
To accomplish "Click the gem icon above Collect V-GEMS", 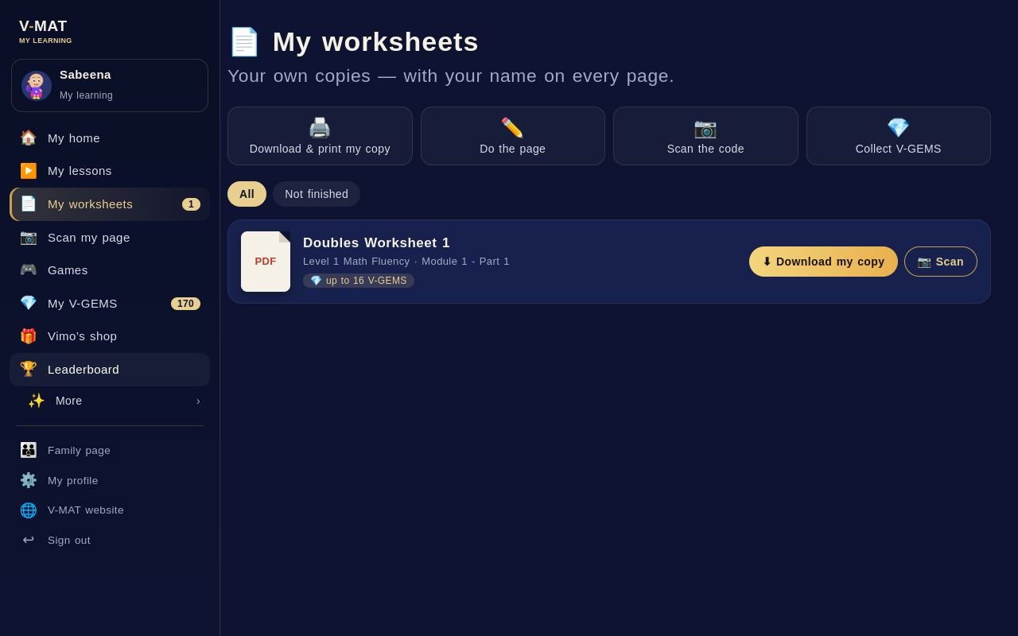I will [x=899, y=128].
